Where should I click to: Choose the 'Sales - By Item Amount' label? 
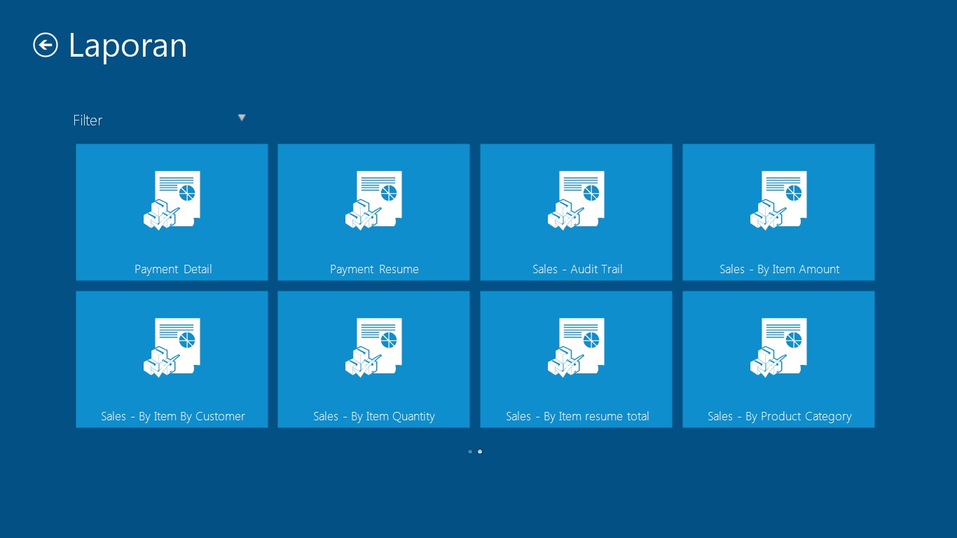coord(779,269)
